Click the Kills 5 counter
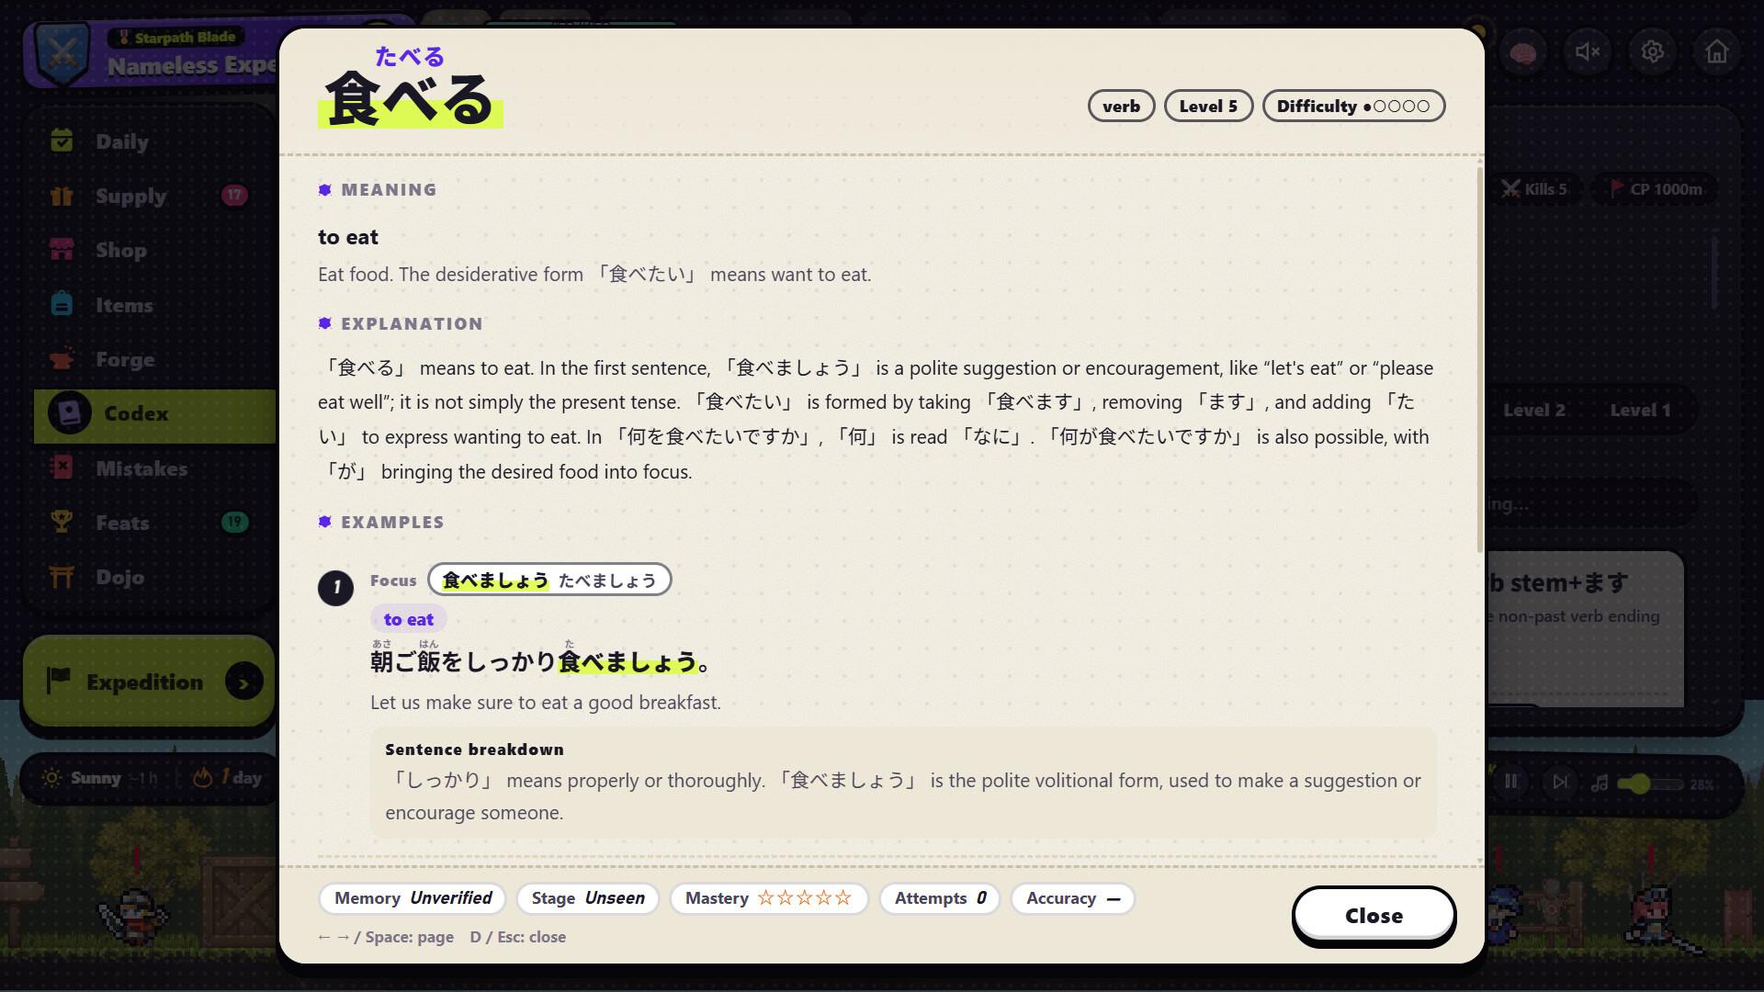The width and height of the screenshot is (1764, 992). (x=1534, y=189)
